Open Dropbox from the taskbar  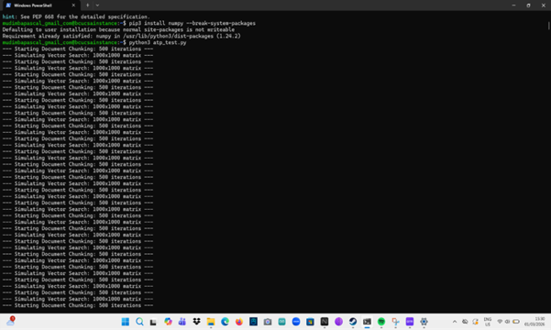(x=196, y=322)
